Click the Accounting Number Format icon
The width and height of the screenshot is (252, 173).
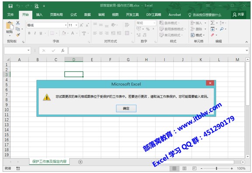click(x=139, y=29)
